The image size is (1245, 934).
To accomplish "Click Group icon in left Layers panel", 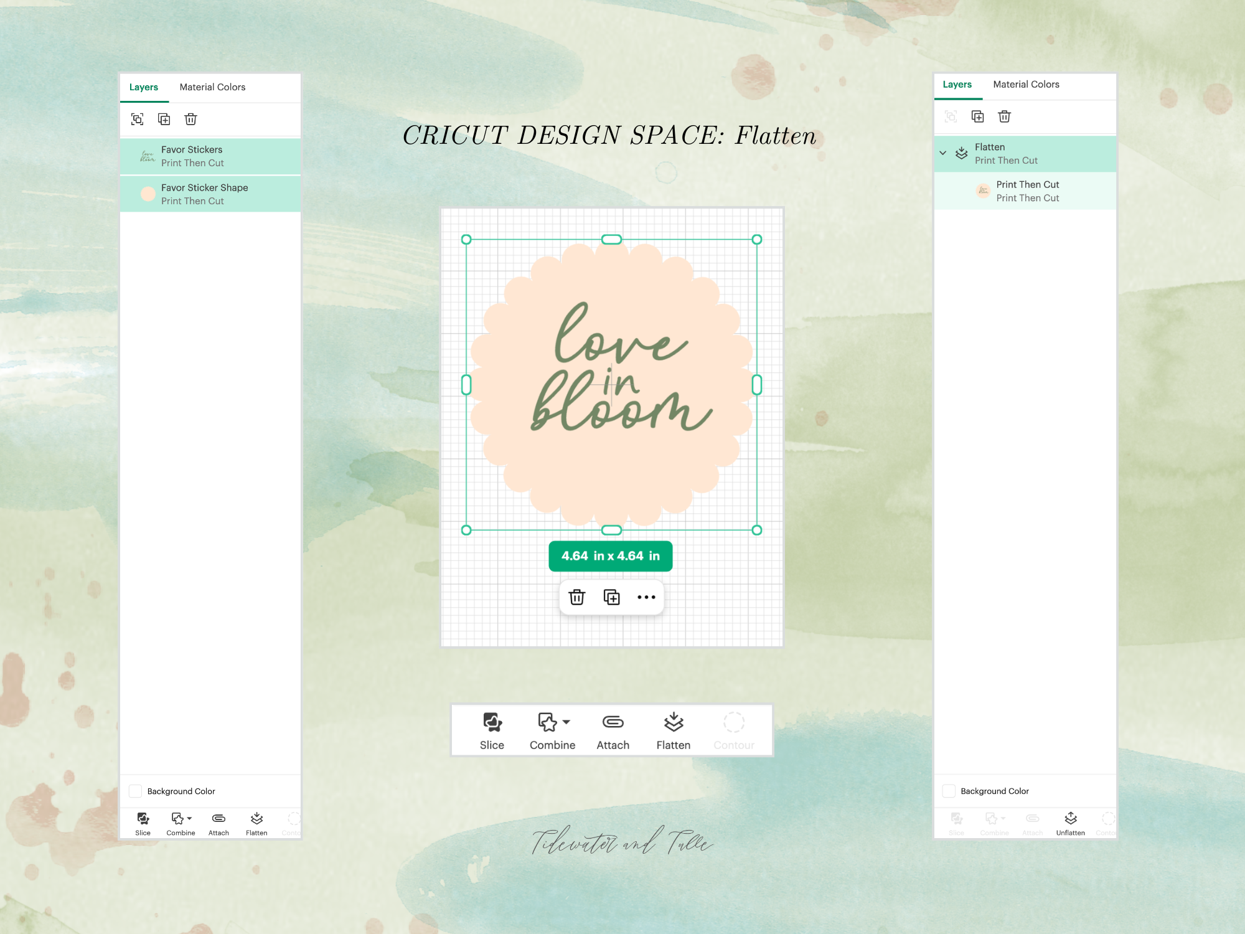I will 138,119.
